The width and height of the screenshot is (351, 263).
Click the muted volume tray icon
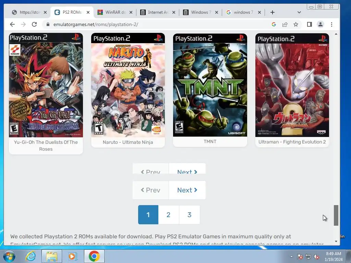click(x=316, y=256)
